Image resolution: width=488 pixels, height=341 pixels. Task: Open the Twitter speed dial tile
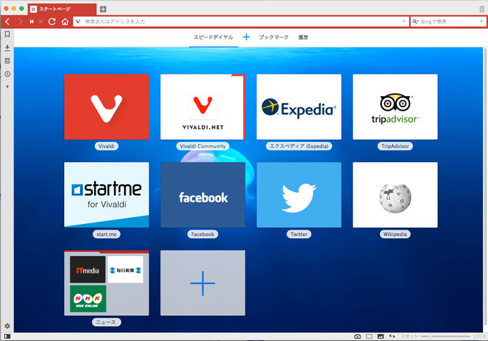click(299, 195)
